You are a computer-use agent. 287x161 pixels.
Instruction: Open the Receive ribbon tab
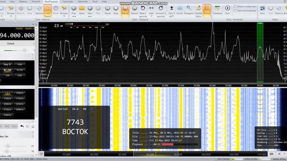coord(23,1)
